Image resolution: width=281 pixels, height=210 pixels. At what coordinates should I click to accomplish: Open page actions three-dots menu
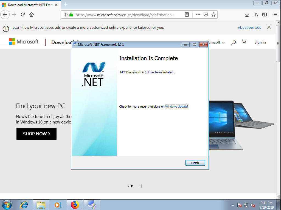point(198,15)
